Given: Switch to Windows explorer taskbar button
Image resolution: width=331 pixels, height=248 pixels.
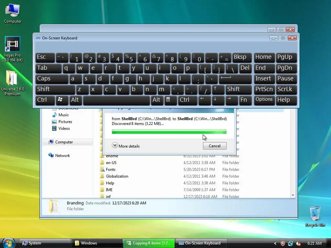Looking at the screenshot, I should (x=97, y=243).
